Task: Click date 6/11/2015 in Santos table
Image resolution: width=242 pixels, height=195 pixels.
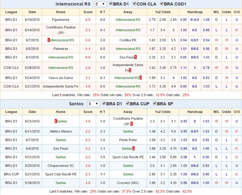Action: tap(32, 132)
